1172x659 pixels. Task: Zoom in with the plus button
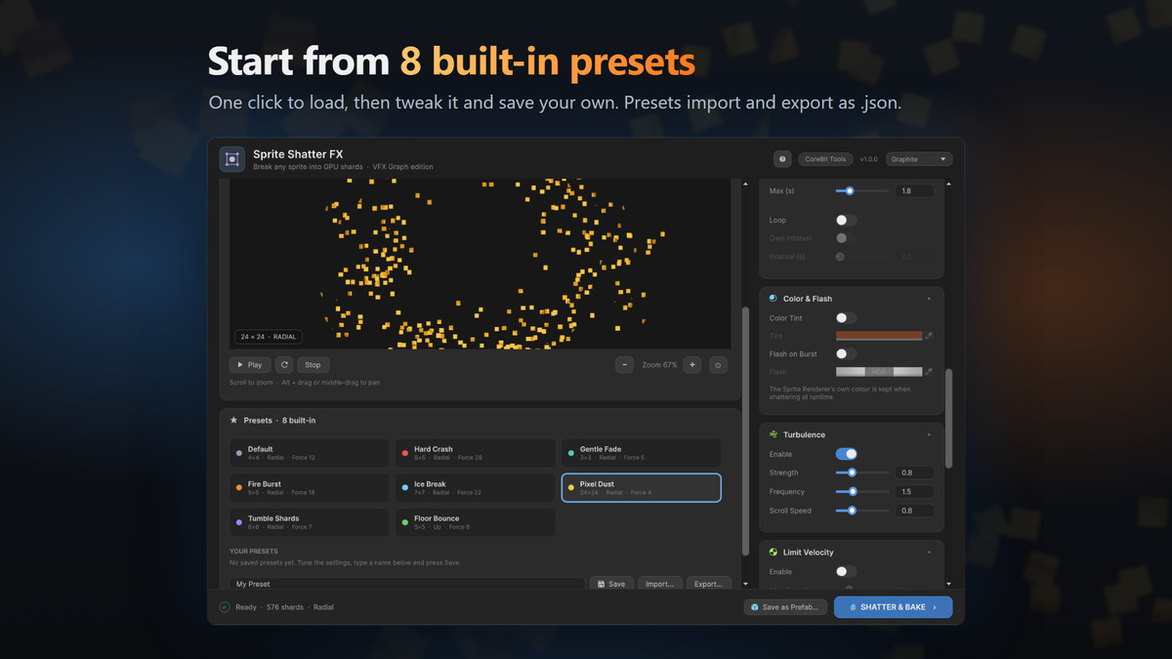pyautogui.click(x=692, y=365)
